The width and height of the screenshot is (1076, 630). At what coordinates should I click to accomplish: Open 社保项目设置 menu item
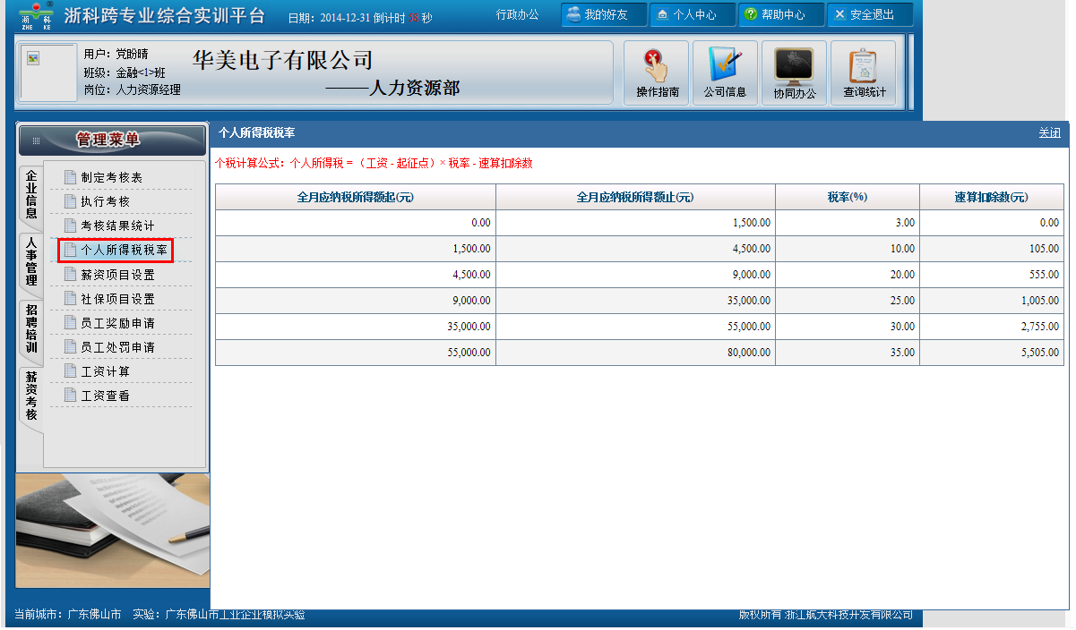(x=117, y=299)
